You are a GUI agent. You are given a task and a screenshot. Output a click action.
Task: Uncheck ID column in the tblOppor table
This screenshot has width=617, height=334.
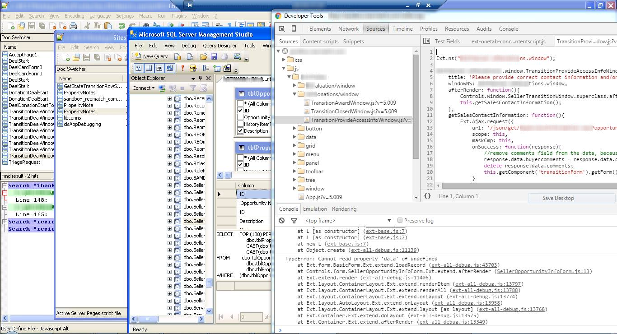[240, 111]
